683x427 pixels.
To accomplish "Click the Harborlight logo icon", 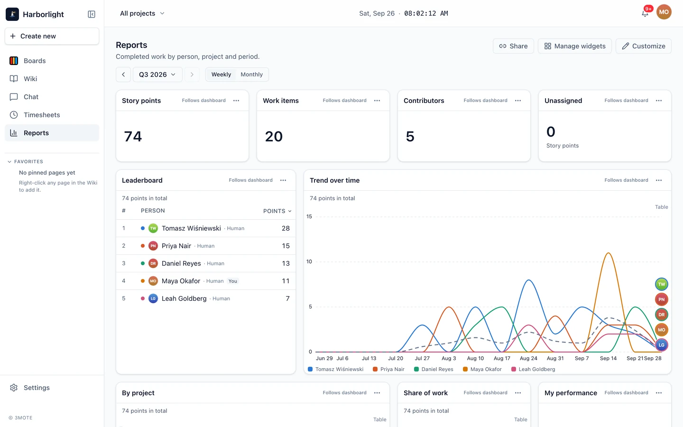I will click(12, 14).
